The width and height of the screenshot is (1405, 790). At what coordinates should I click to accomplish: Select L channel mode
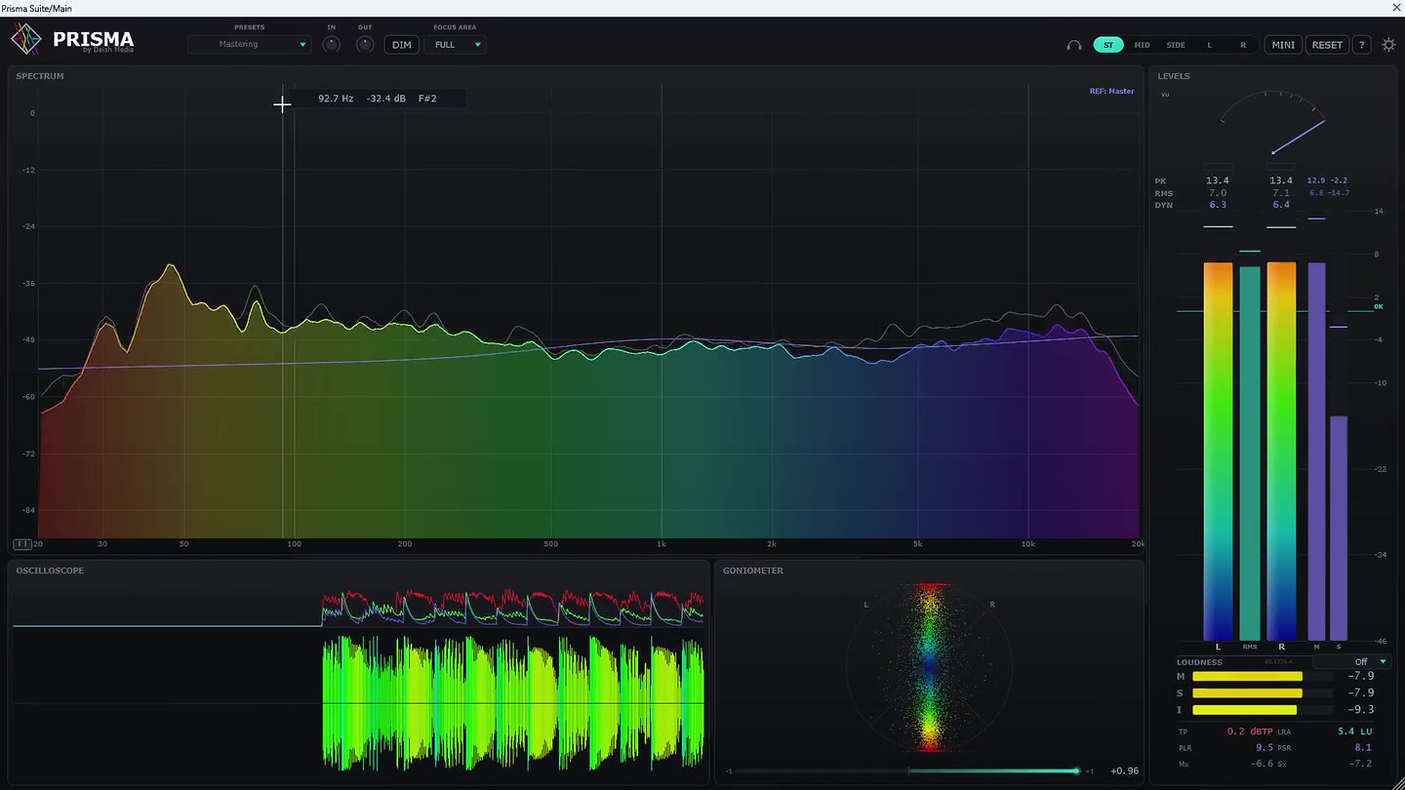pyautogui.click(x=1210, y=45)
